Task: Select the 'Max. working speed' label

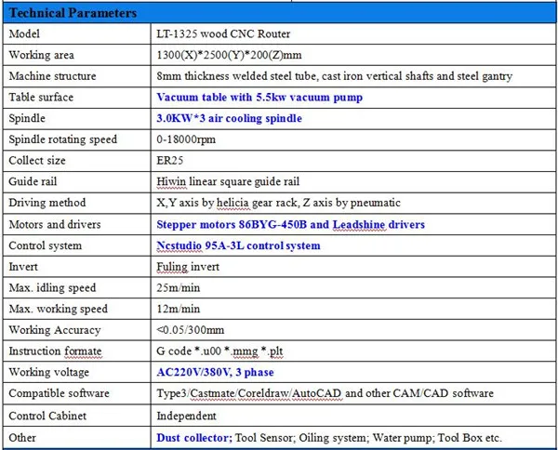Action: click(58, 309)
